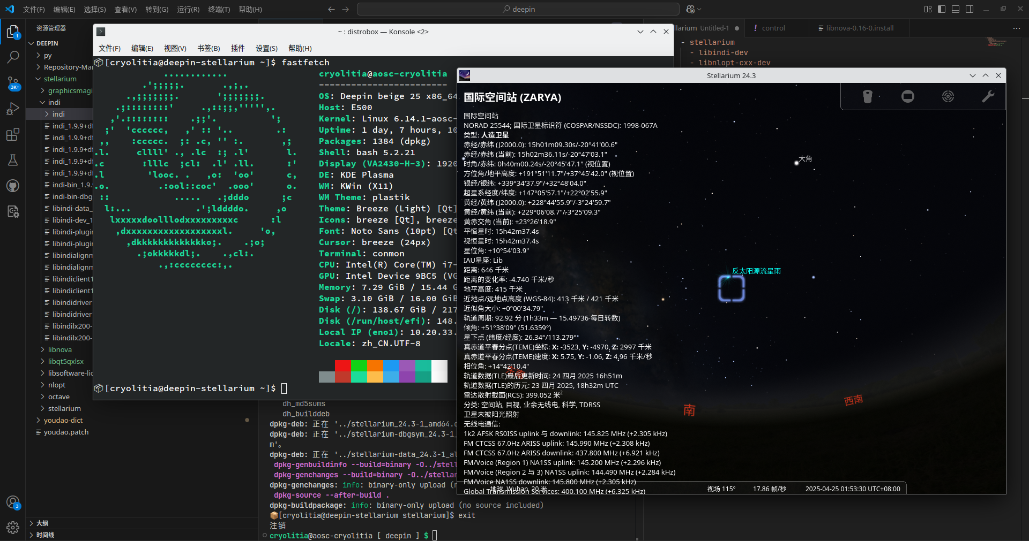Click the deepin command center search box
Screen dimensions: 1029x541
tap(518, 9)
